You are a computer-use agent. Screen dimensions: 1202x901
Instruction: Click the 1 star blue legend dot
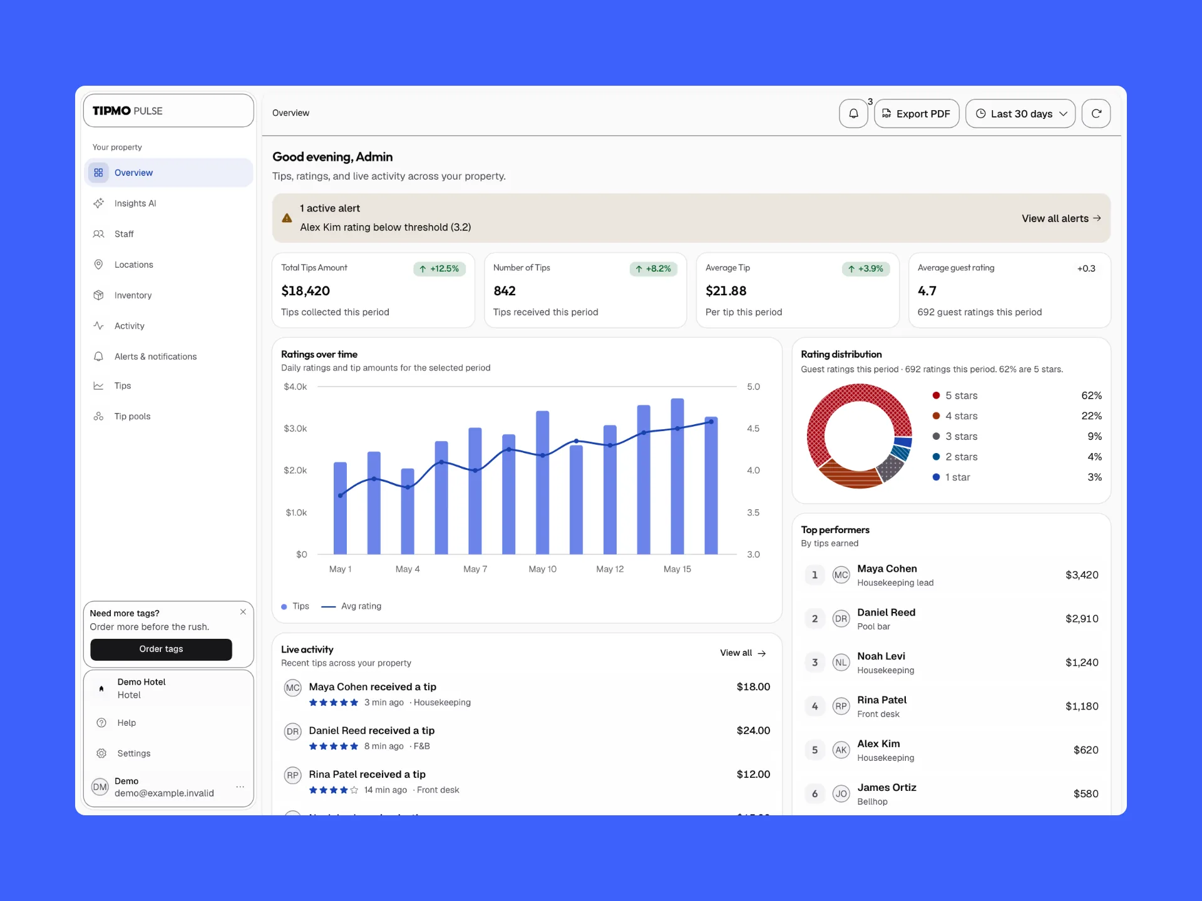(x=936, y=477)
